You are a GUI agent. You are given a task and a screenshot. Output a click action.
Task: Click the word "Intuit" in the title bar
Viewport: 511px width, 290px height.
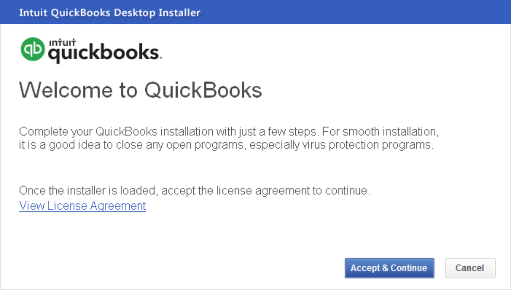point(33,13)
